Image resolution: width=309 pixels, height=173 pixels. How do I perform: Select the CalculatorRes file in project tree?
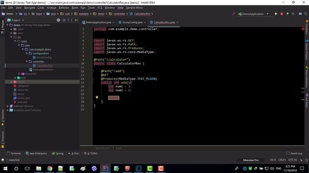click(44, 65)
